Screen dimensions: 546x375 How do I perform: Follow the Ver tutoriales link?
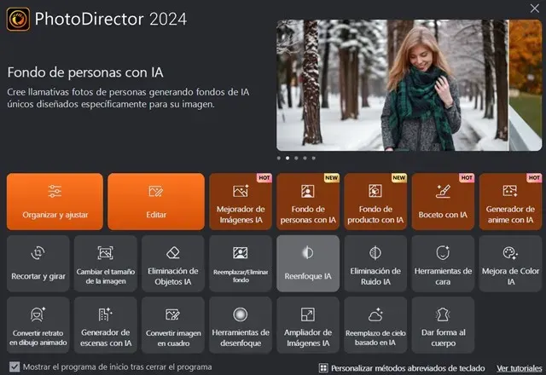point(520,368)
